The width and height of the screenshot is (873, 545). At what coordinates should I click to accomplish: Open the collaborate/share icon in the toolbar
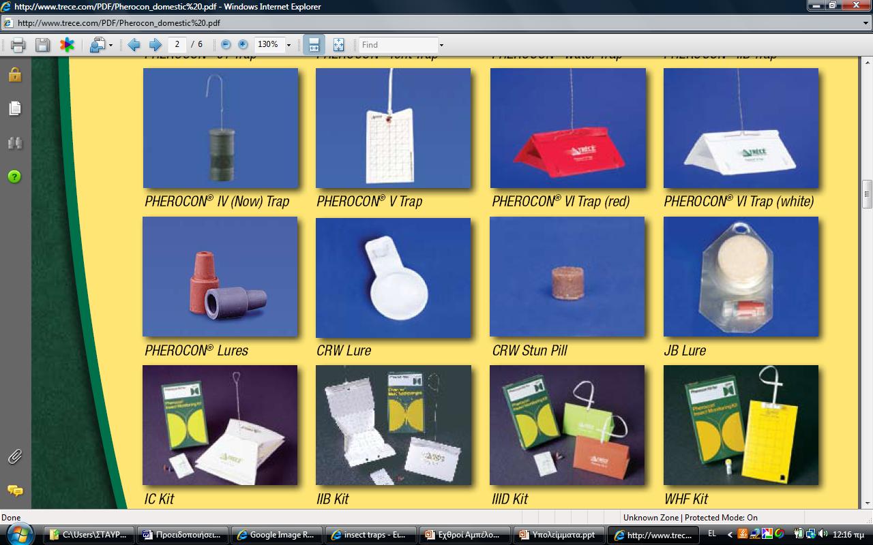(98, 45)
